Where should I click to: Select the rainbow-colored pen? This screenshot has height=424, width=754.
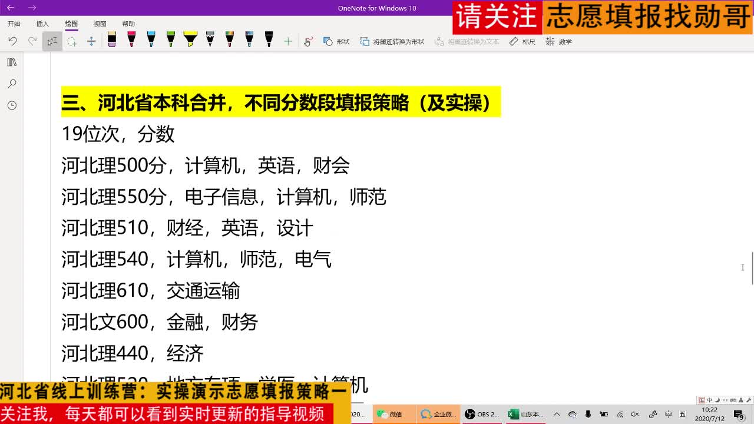click(x=230, y=40)
